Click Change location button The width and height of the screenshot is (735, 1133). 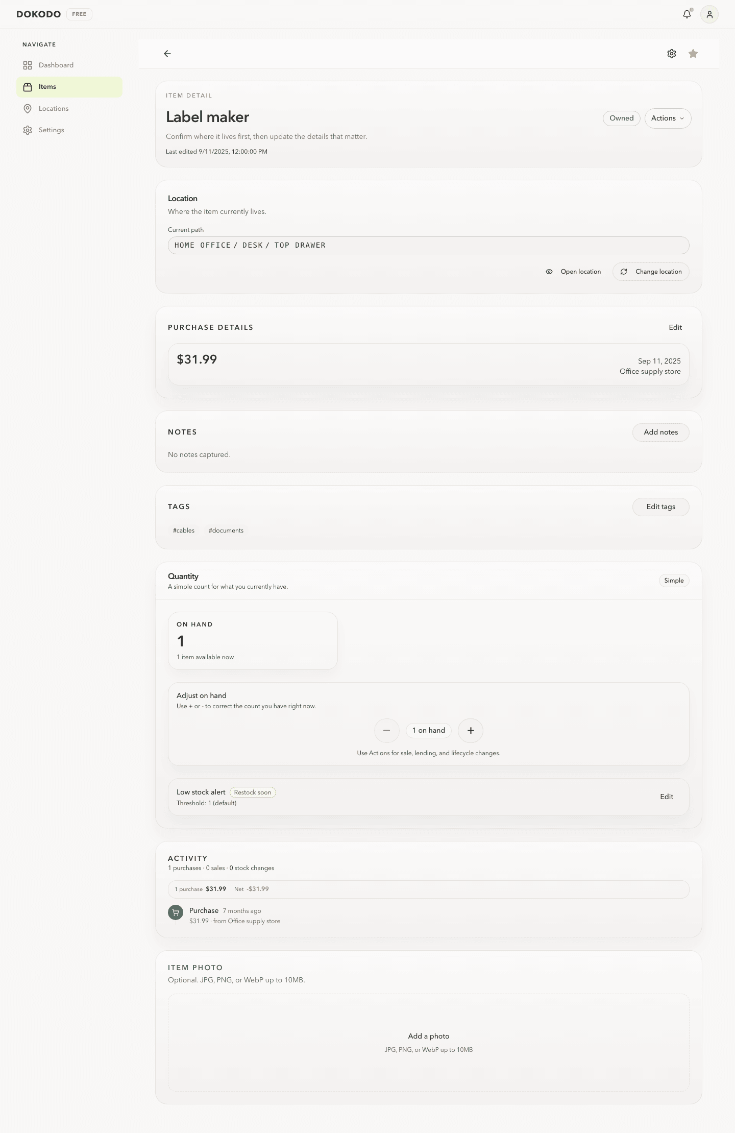651,272
